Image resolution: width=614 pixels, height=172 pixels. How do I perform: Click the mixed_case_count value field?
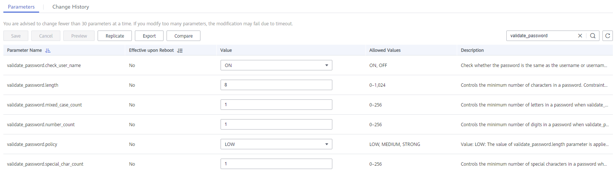[276, 105]
